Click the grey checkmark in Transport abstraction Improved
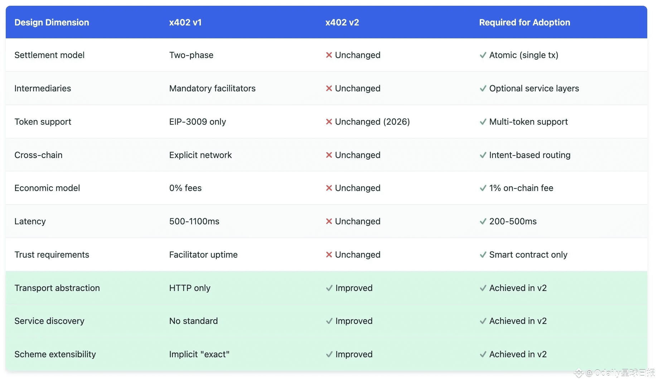 329,288
